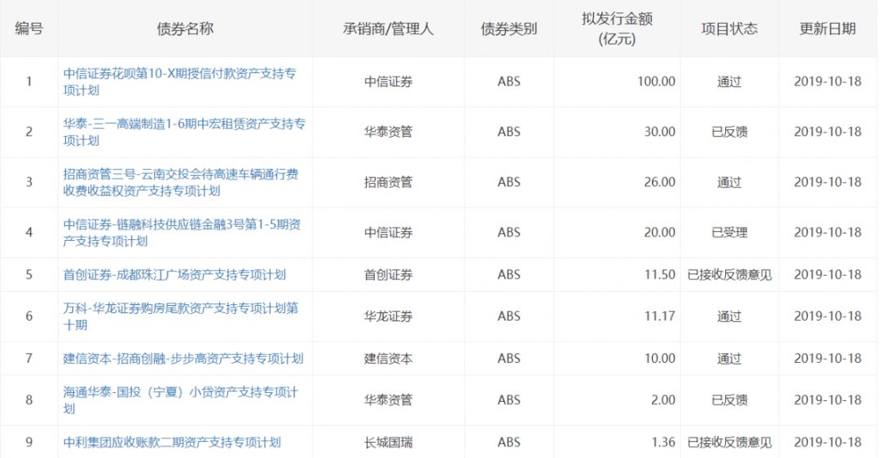Open the 中利集团应收账款二期 bond link

172,443
